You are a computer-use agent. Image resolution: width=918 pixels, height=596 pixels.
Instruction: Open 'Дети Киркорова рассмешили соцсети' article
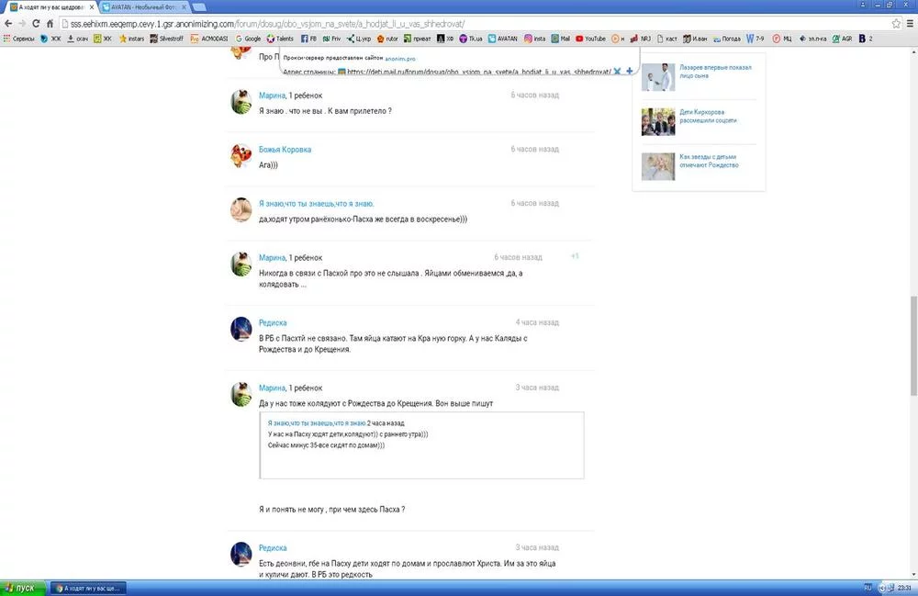click(708, 116)
